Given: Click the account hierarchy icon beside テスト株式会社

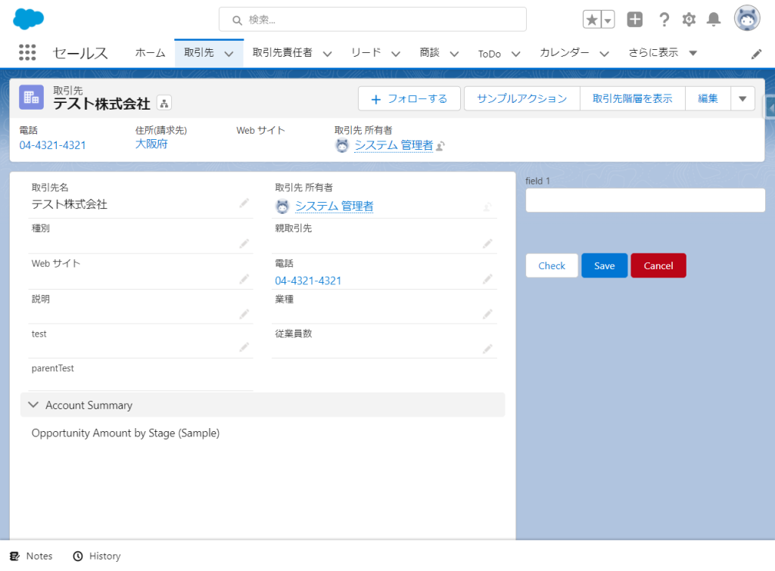Looking at the screenshot, I should pyautogui.click(x=164, y=103).
